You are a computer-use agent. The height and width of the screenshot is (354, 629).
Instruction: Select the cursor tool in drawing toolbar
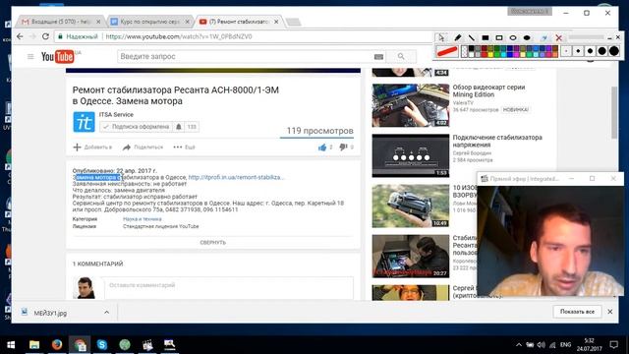tap(441, 37)
